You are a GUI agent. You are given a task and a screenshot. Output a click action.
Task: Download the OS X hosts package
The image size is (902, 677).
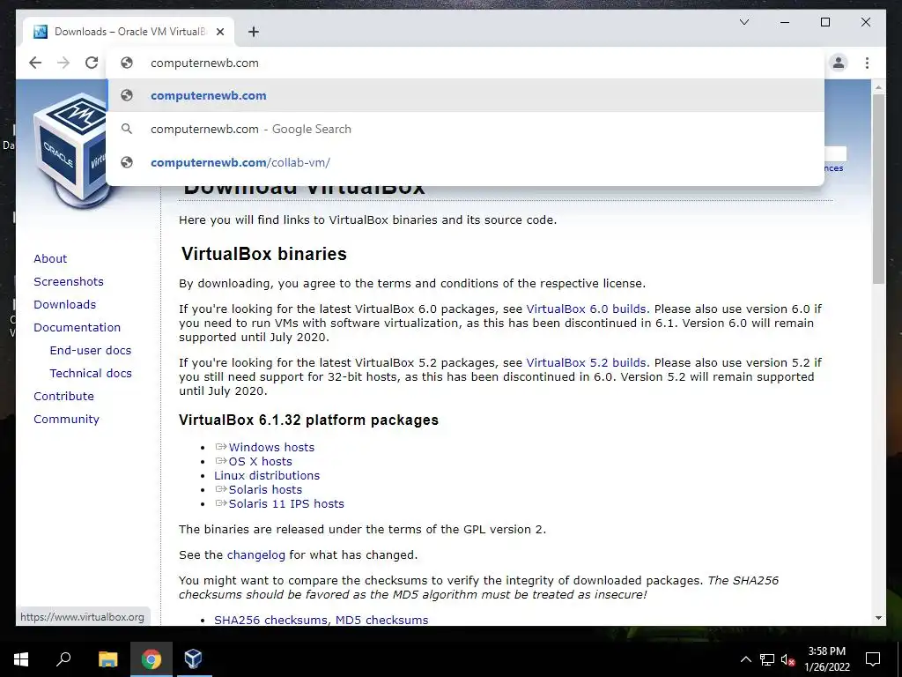coord(260,462)
